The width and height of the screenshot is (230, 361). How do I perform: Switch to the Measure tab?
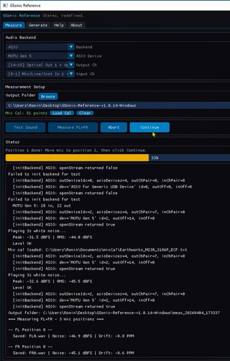[14, 25]
